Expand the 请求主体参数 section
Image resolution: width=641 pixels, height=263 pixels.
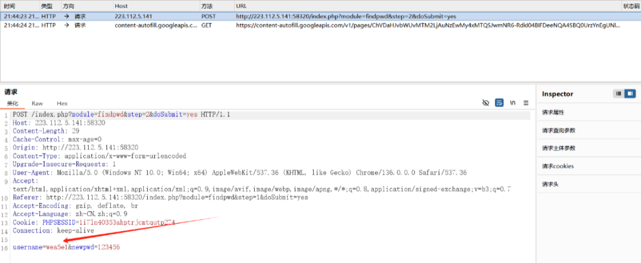[x=558, y=148]
